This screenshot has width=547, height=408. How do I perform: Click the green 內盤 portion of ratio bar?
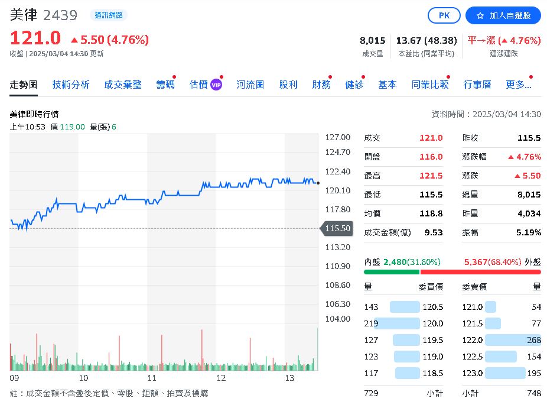[x=391, y=272]
